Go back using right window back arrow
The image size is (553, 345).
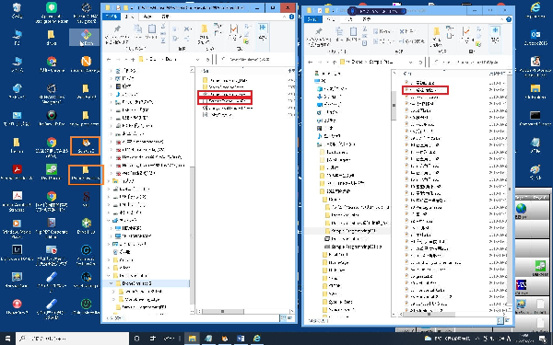(x=310, y=63)
